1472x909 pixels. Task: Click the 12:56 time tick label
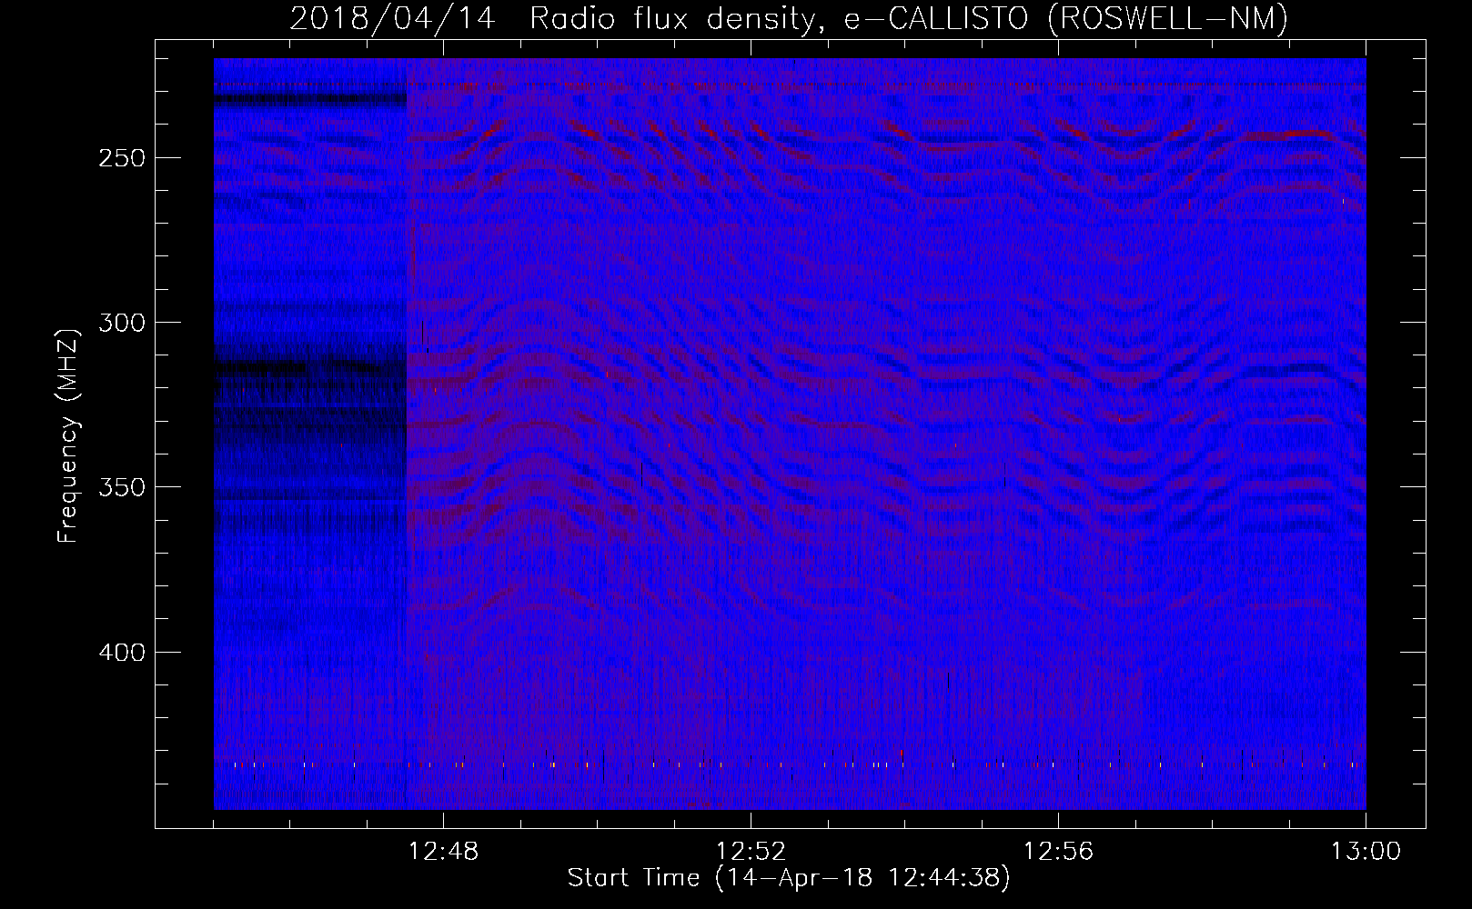click(x=1058, y=852)
